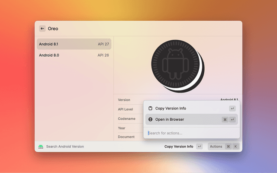This screenshot has width=277, height=173.
Task: Click the clipboard icon for Copy Version Info
Action: click(150, 109)
